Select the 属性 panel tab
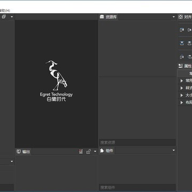Screen dimensions: 192x192 [x=185, y=66]
